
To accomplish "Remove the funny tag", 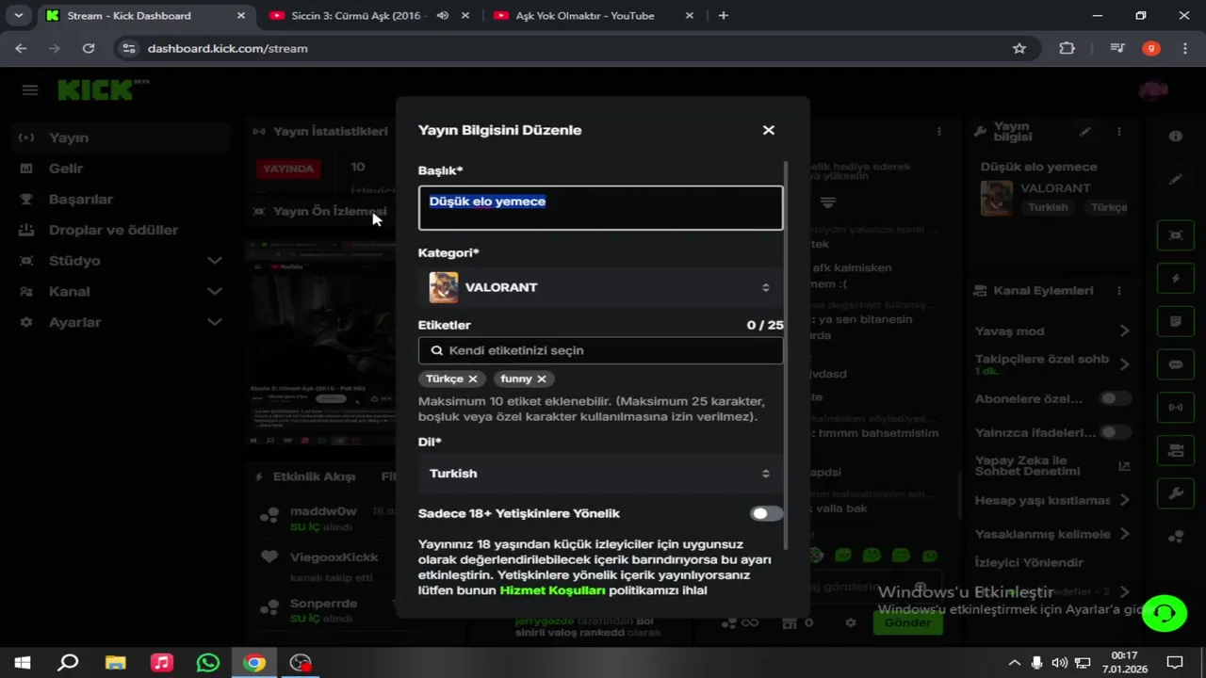I will point(542,379).
